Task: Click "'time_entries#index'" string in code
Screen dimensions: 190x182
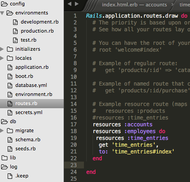Action: [143, 152]
